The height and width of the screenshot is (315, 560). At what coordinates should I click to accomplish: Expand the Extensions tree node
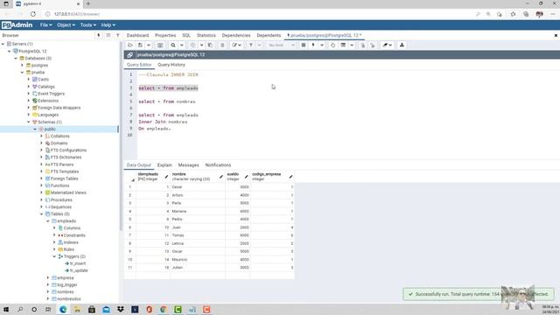click(29, 101)
